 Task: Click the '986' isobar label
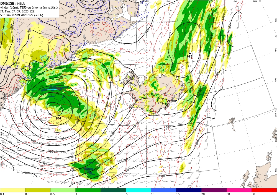coord(57,93)
